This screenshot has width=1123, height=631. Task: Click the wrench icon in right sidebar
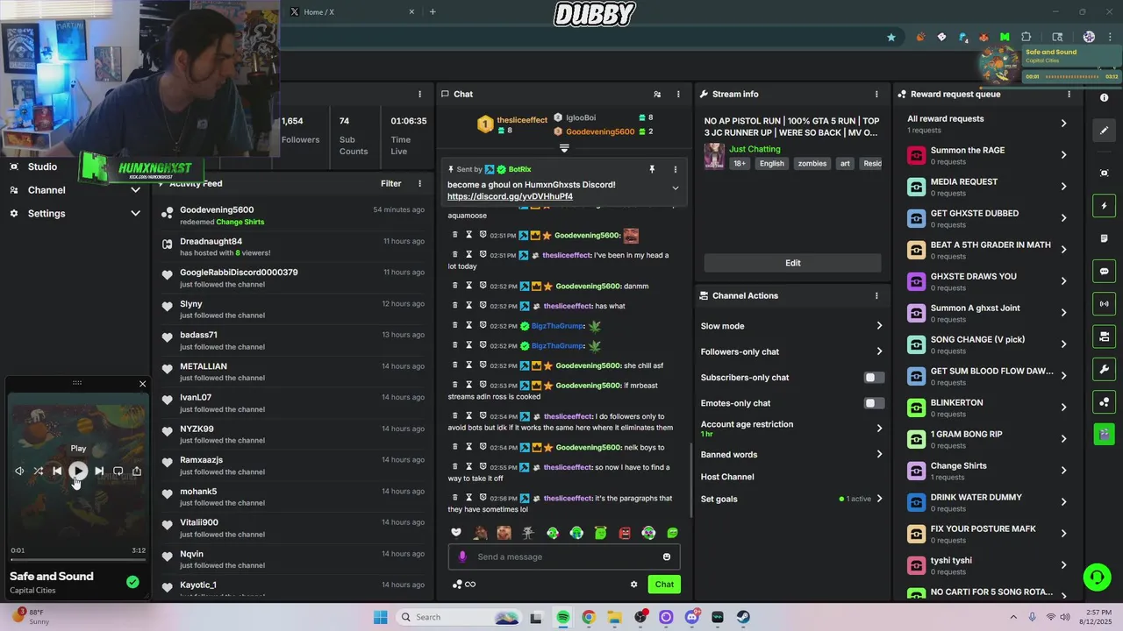[x=1105, y=369]
